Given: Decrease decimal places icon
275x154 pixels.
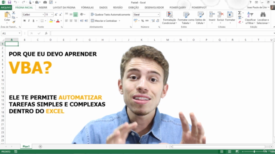Looking at the screenshot, I should (158, 21).
